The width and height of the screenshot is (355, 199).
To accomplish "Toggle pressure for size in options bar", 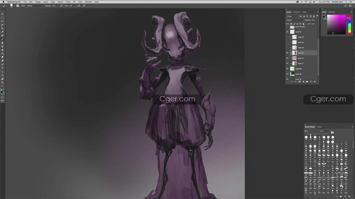I will (84, 6).
